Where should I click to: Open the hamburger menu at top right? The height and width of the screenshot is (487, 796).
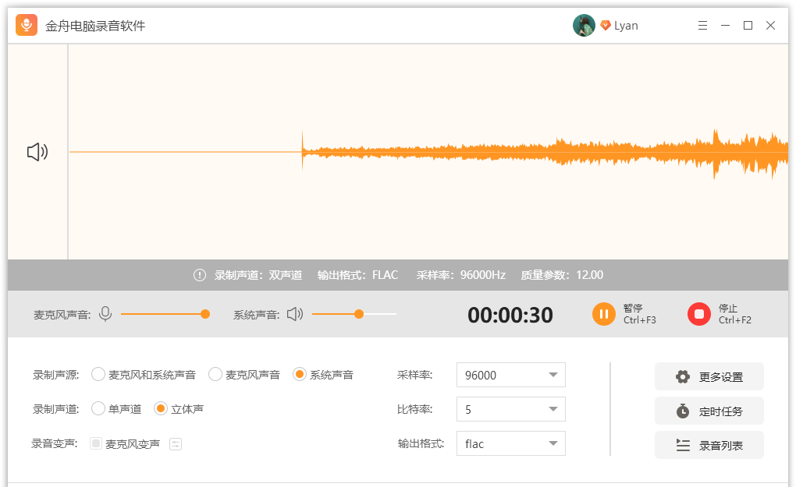coord(702,25)
